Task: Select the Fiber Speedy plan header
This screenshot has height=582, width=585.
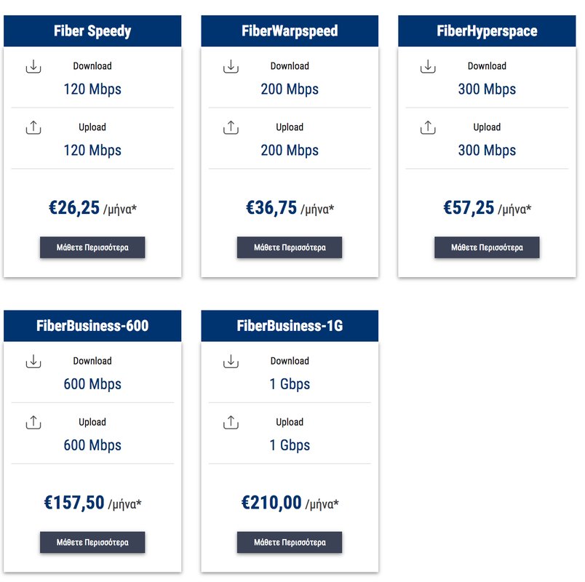Action: (92, 31)
